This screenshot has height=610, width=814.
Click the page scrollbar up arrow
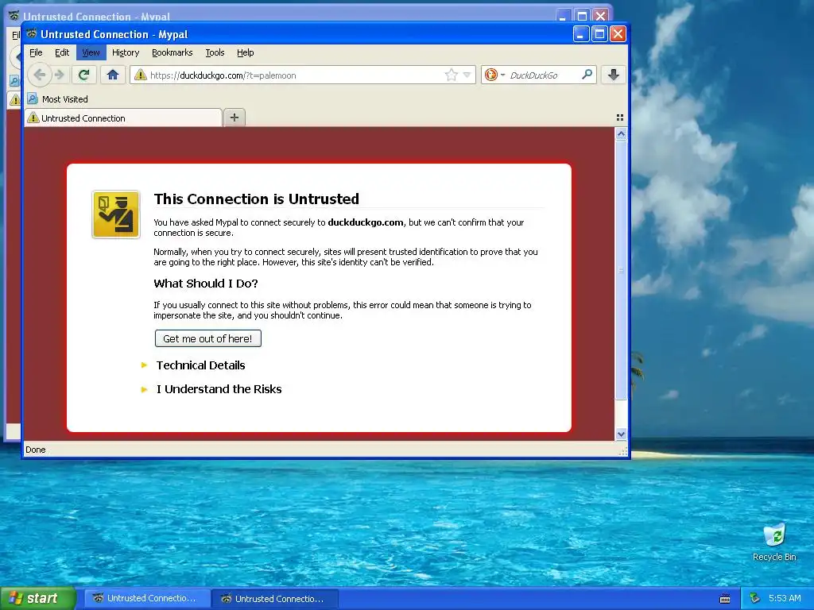[621, 134]
